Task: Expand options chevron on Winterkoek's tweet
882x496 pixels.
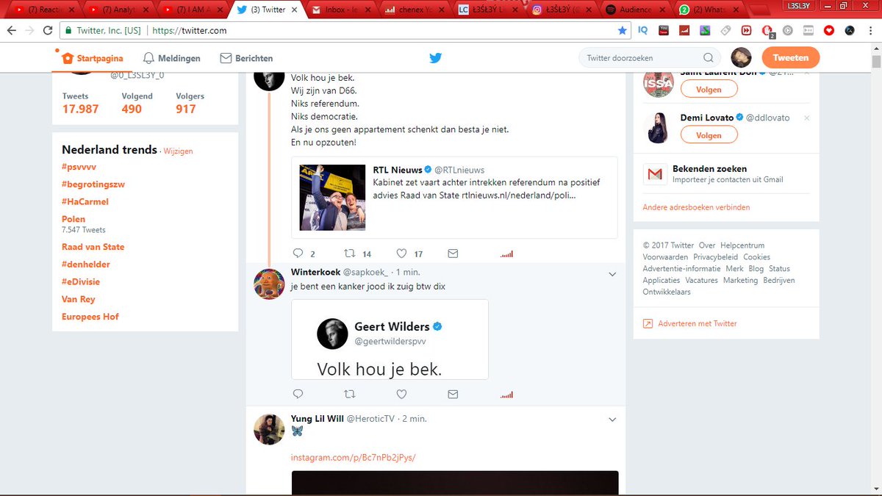Action: pos(612,273)
